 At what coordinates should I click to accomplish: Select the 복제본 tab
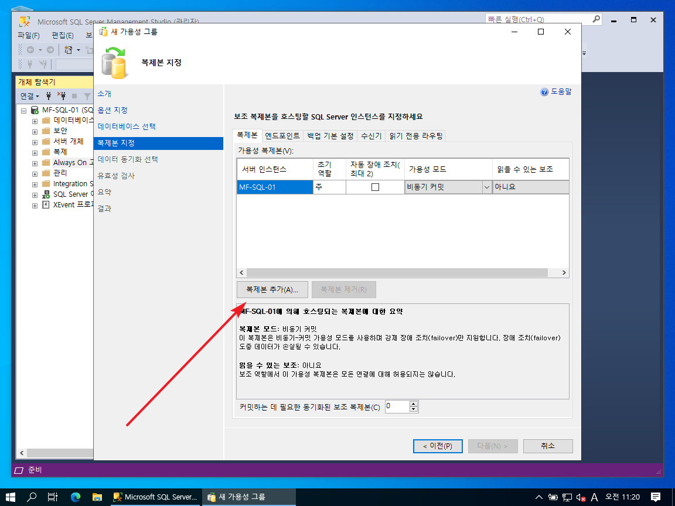click(x=247, y=135)
